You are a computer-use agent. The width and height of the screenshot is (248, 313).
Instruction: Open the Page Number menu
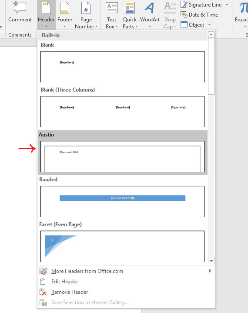pyautogui.click(x=86, y=15)
